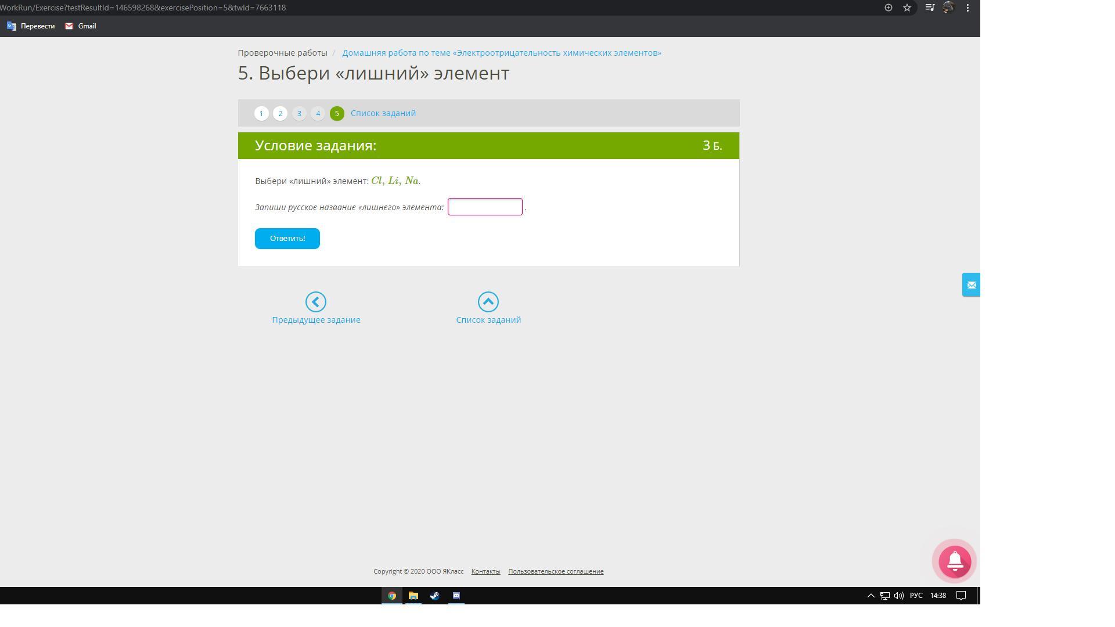
Task: Open the Steam icon in the taskbar
Action: coord(434,596)
